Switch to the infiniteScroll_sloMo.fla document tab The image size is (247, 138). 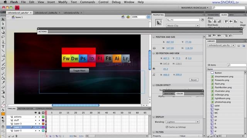click(x=46, y=13)
